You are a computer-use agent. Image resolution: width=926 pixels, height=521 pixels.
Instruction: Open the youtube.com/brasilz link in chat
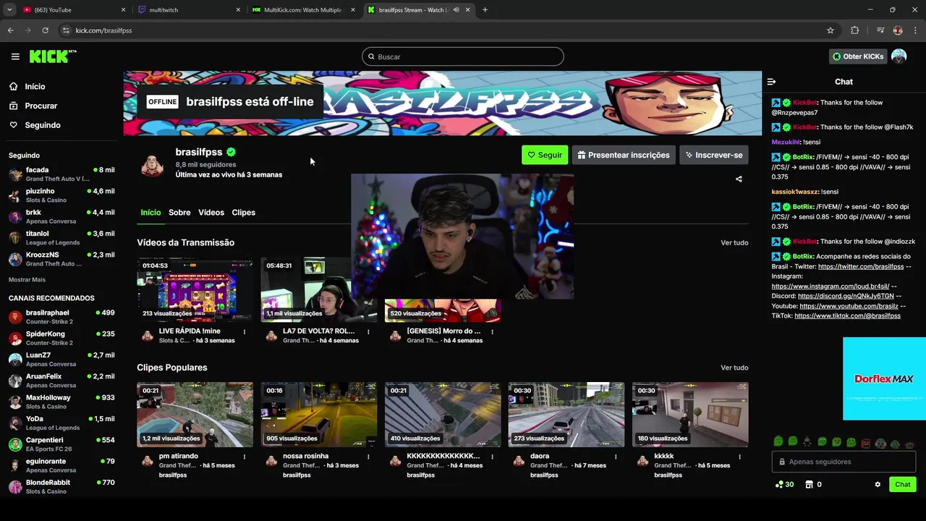click(x=849, y=306)
